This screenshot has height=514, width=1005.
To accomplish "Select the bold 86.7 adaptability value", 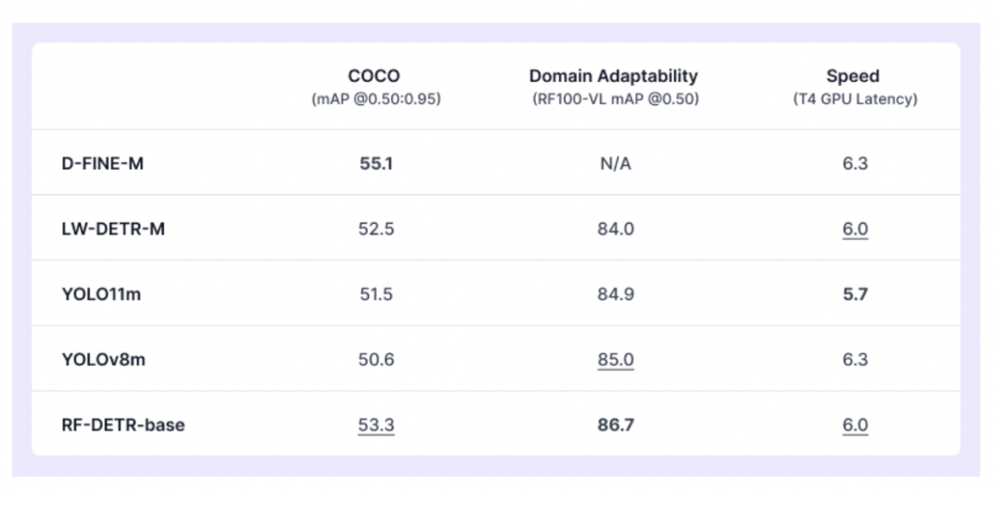I will [616, 425].
